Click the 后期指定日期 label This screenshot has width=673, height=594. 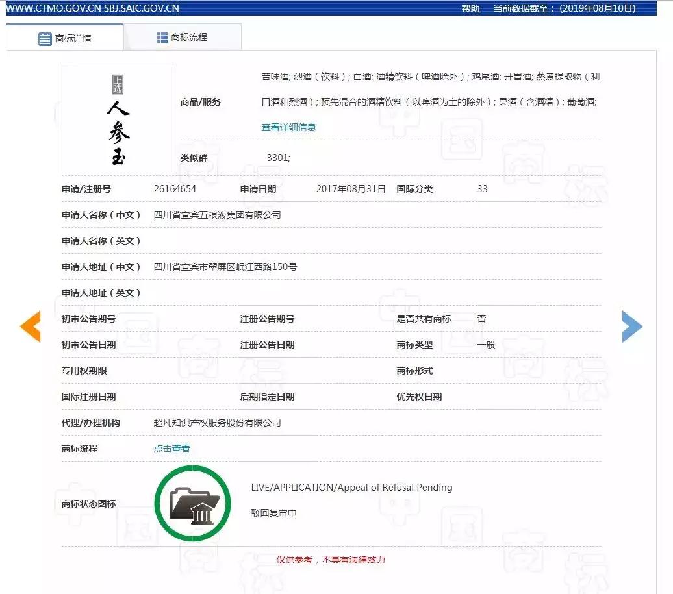pos(267,397)
